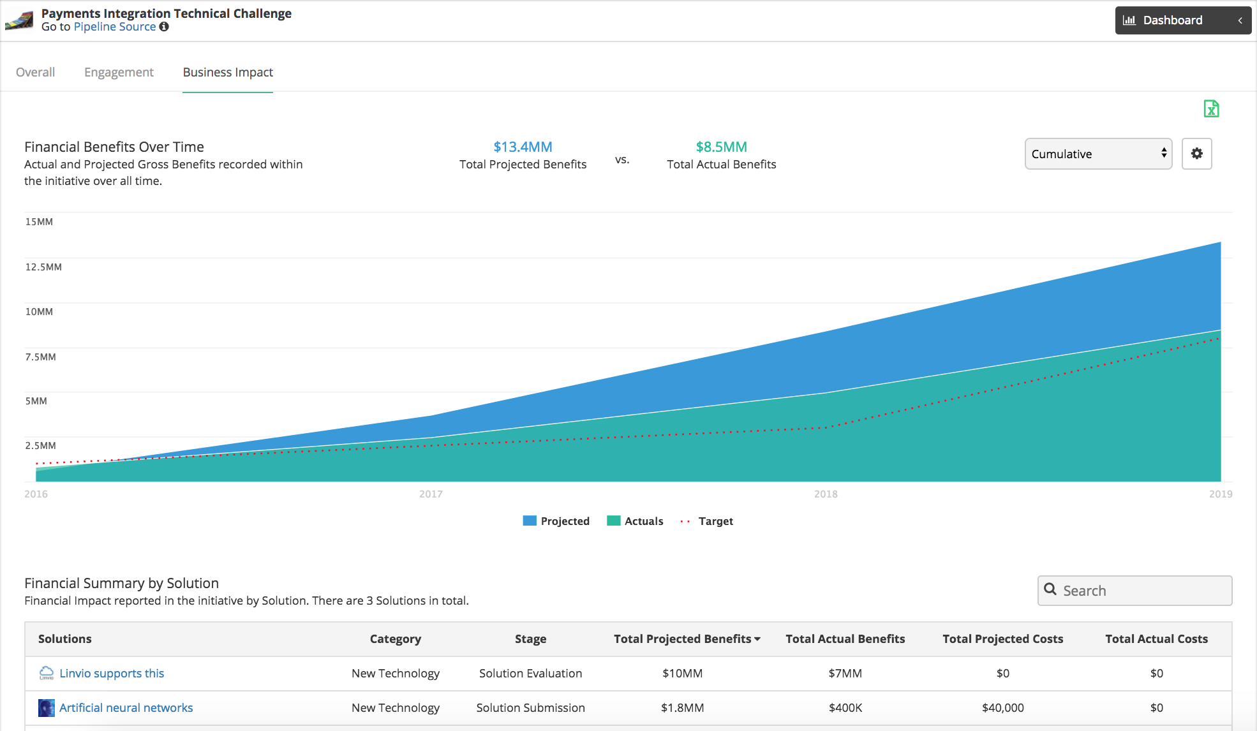Toggle Projected series in chart legend

pyautogui.click(x=556, y=521)
